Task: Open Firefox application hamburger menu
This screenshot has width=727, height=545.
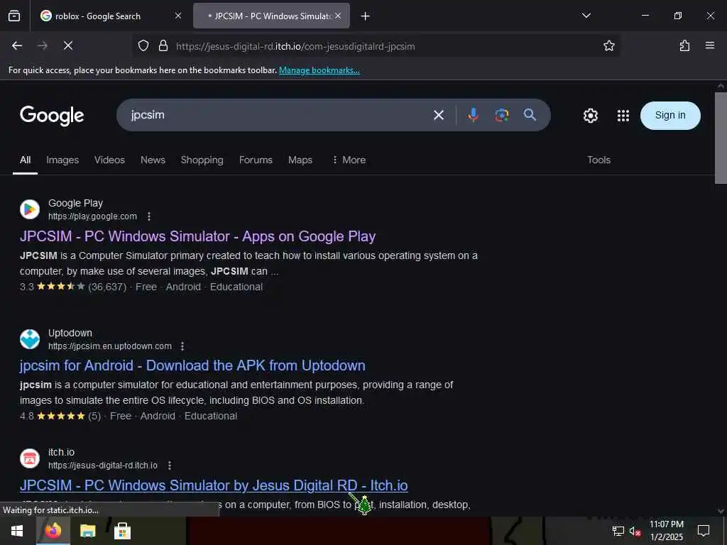Action: coord(709,45)
